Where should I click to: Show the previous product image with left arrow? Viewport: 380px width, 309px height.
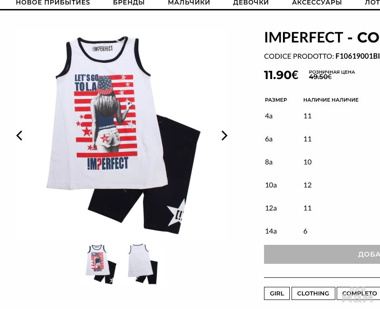click(19, 136)
